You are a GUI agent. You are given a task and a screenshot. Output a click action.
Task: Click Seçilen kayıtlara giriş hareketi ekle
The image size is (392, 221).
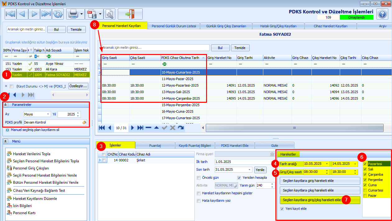(320, 181)
